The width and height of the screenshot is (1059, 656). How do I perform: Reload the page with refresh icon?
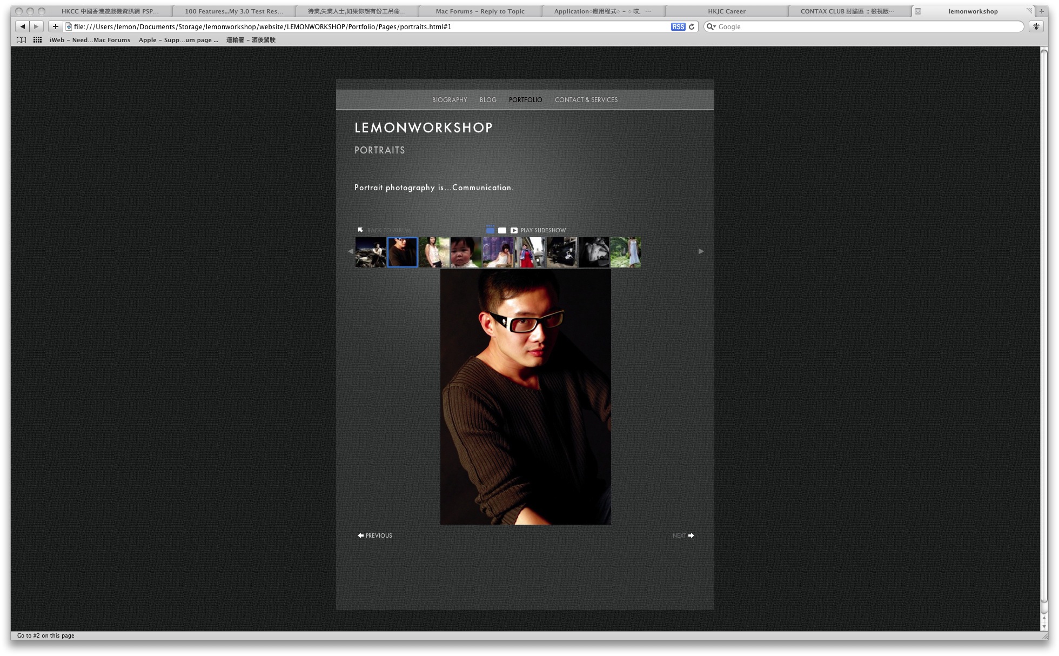point(692,26)
